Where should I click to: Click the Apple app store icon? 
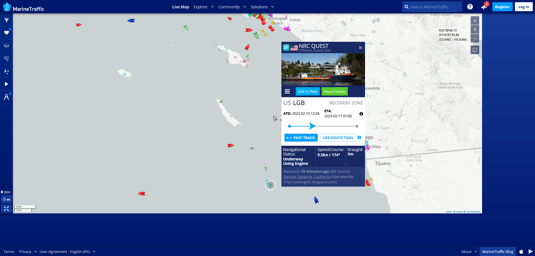[521, 252]
